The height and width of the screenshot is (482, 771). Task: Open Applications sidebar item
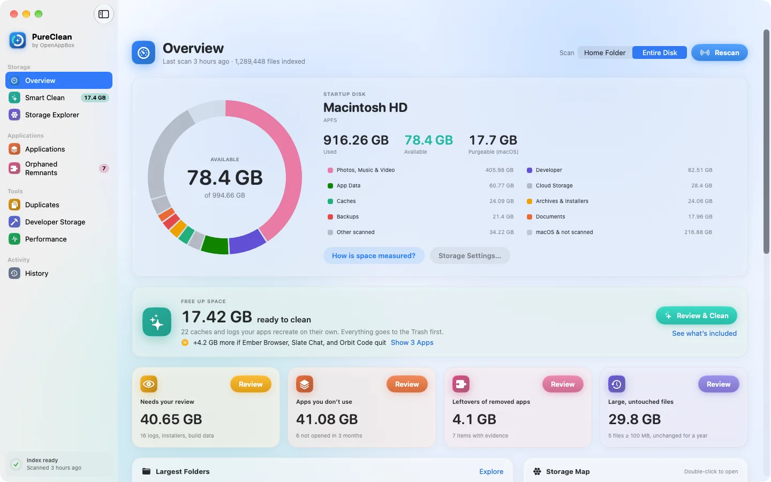(x=59, y=149)
